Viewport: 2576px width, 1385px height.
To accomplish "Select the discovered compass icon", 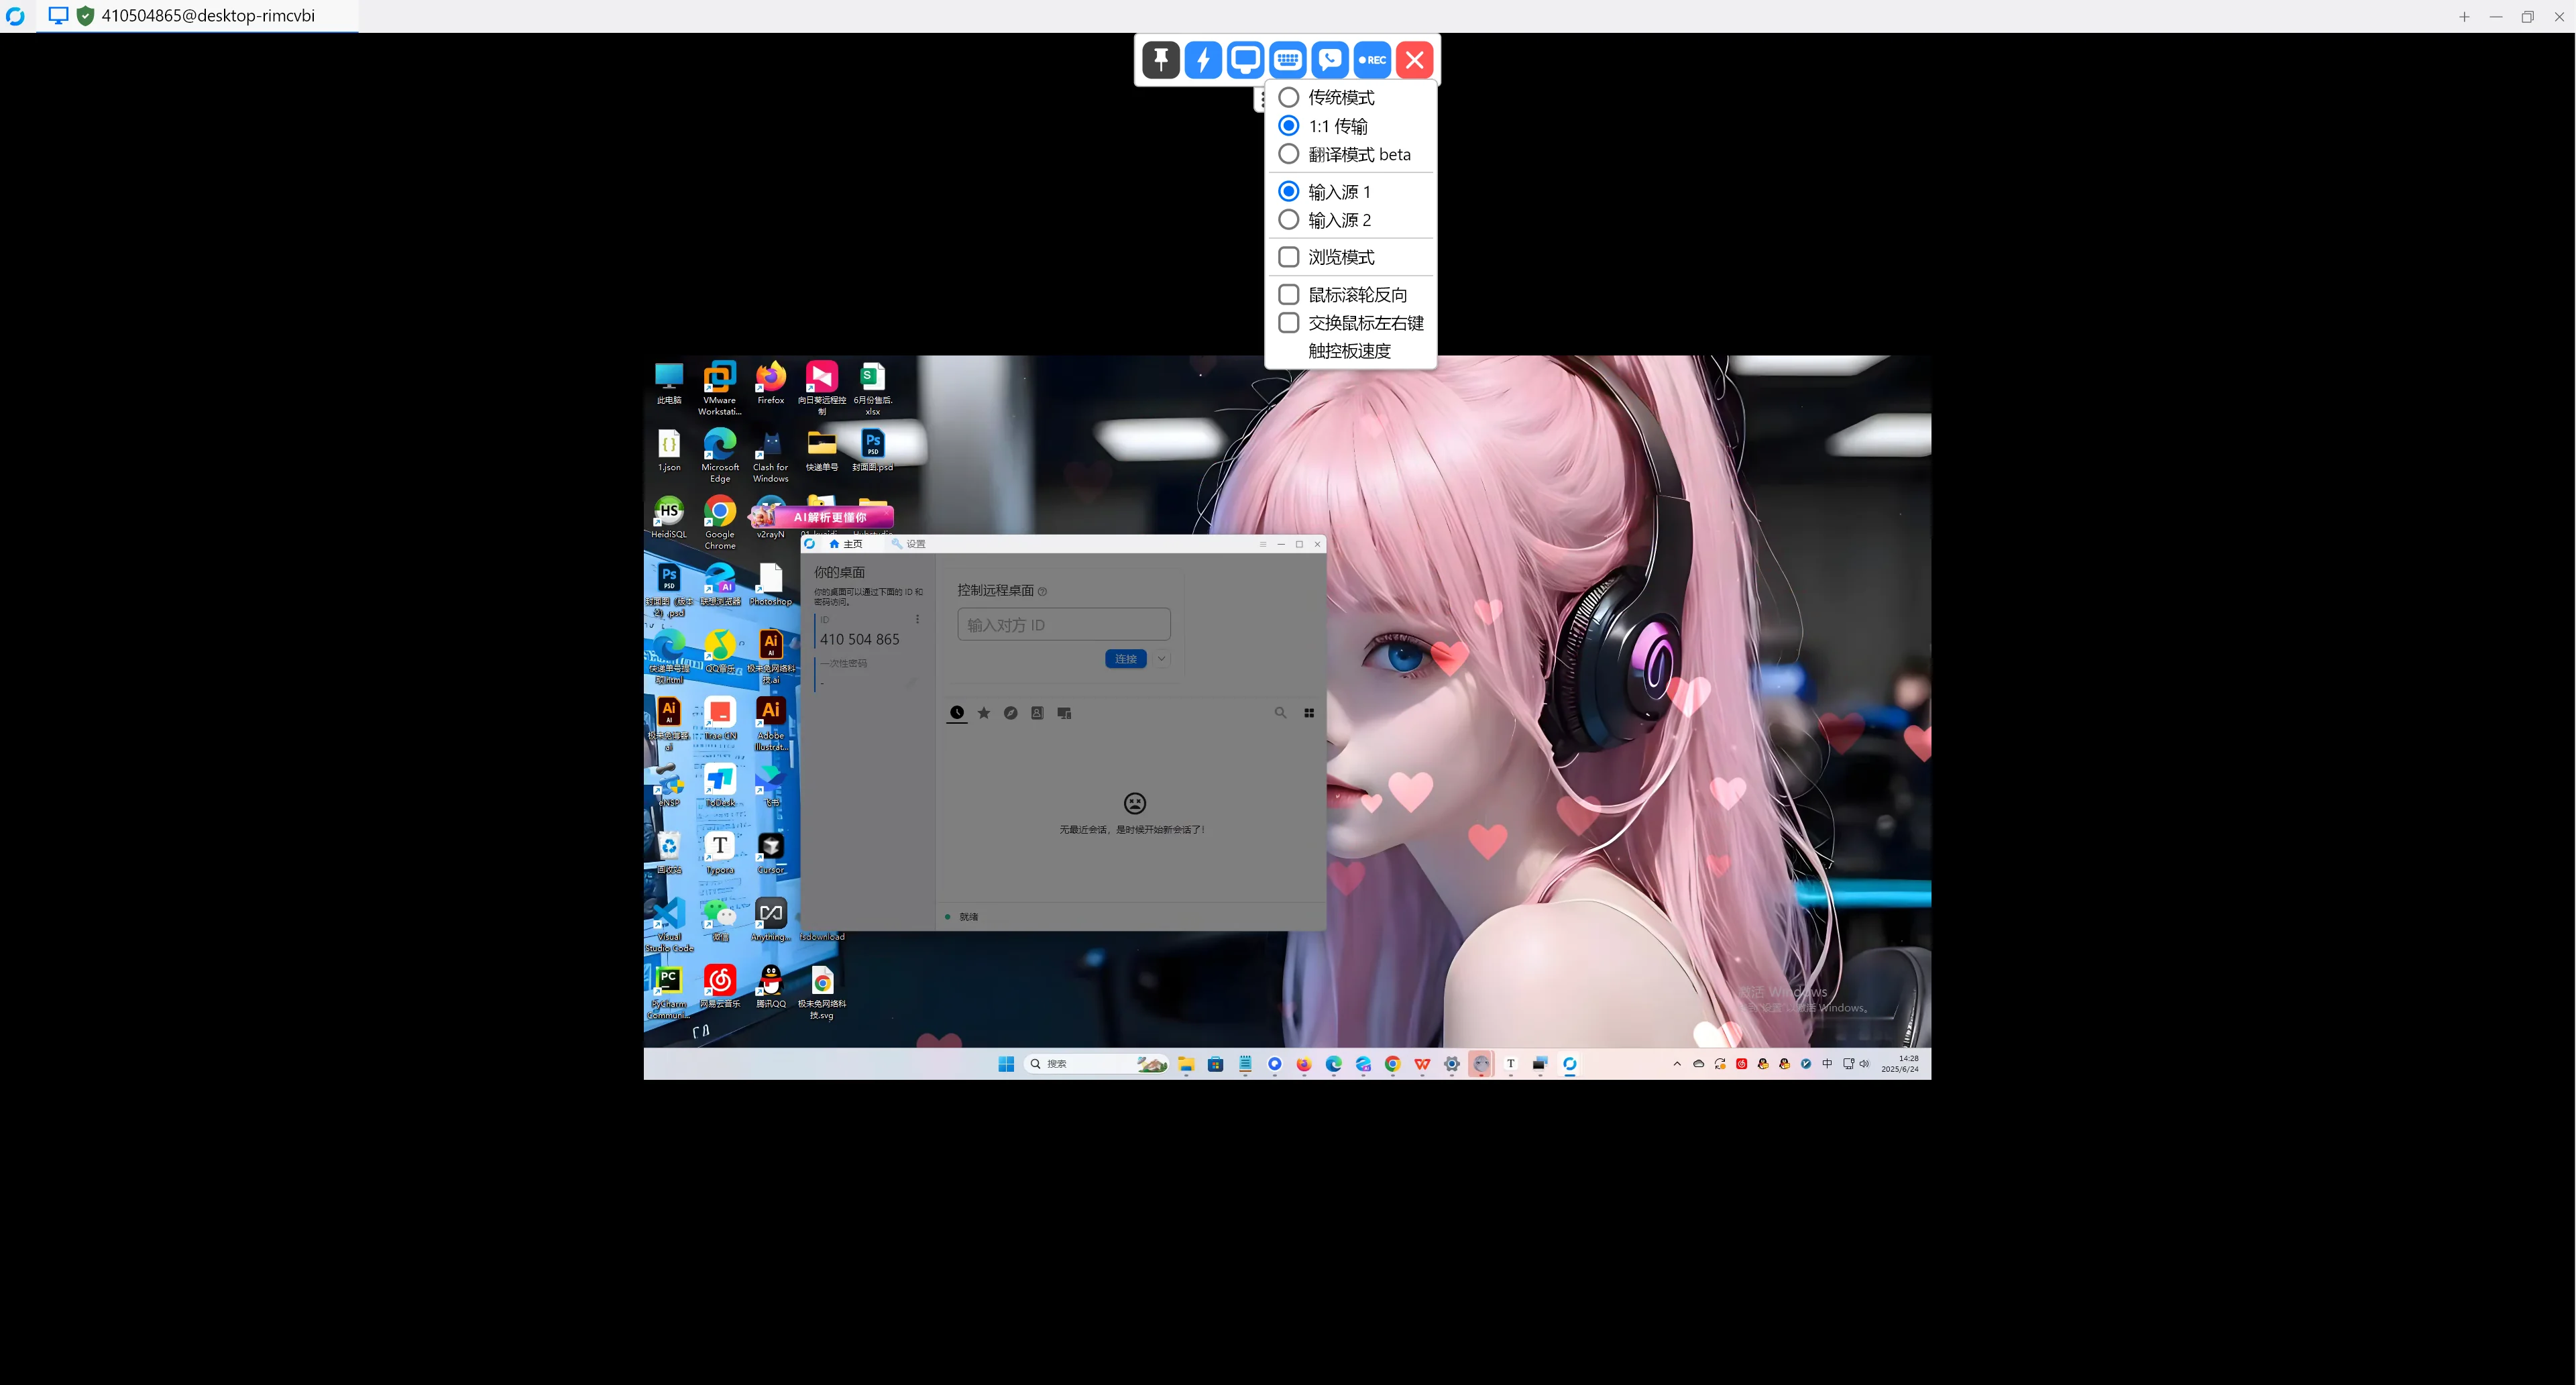I will tap(1011, 713).
